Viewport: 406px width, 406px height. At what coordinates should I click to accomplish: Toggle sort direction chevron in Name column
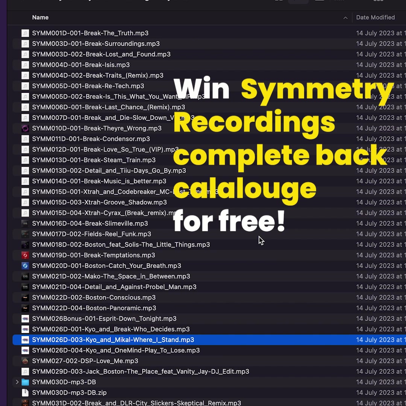(x=345, y=18)
